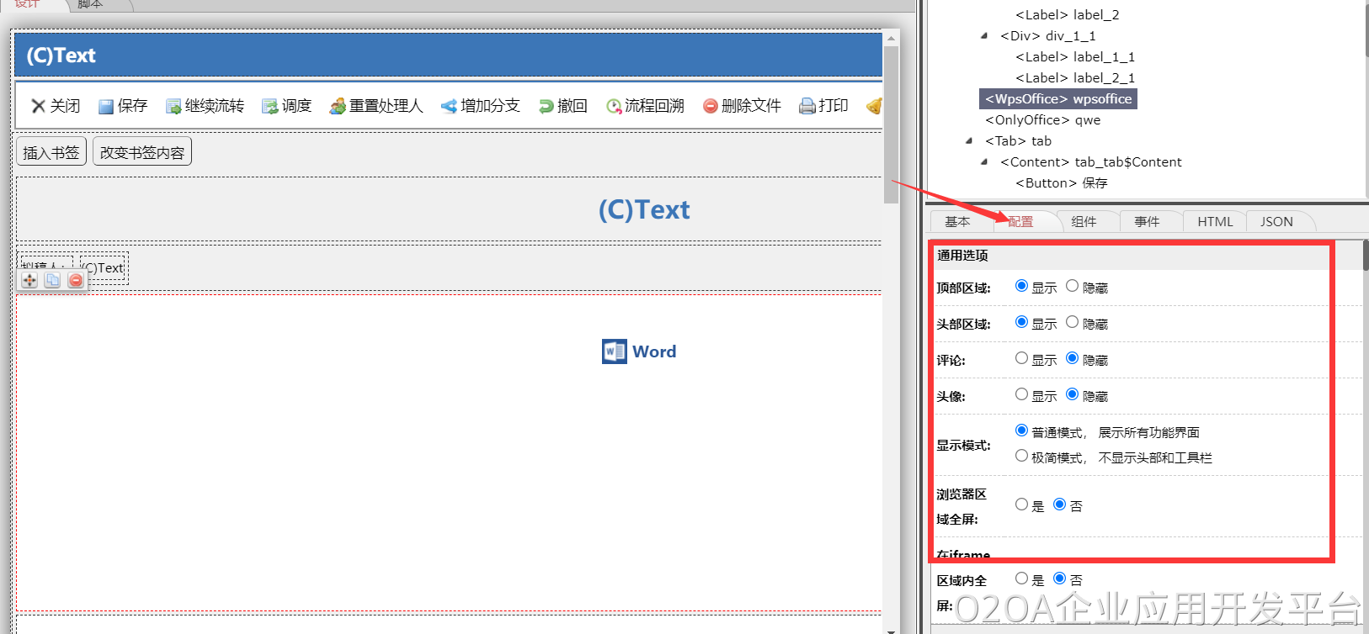Click the 继续流转 toolbar icon
The width and height of the screenshot is (1369, 634).
173,106
